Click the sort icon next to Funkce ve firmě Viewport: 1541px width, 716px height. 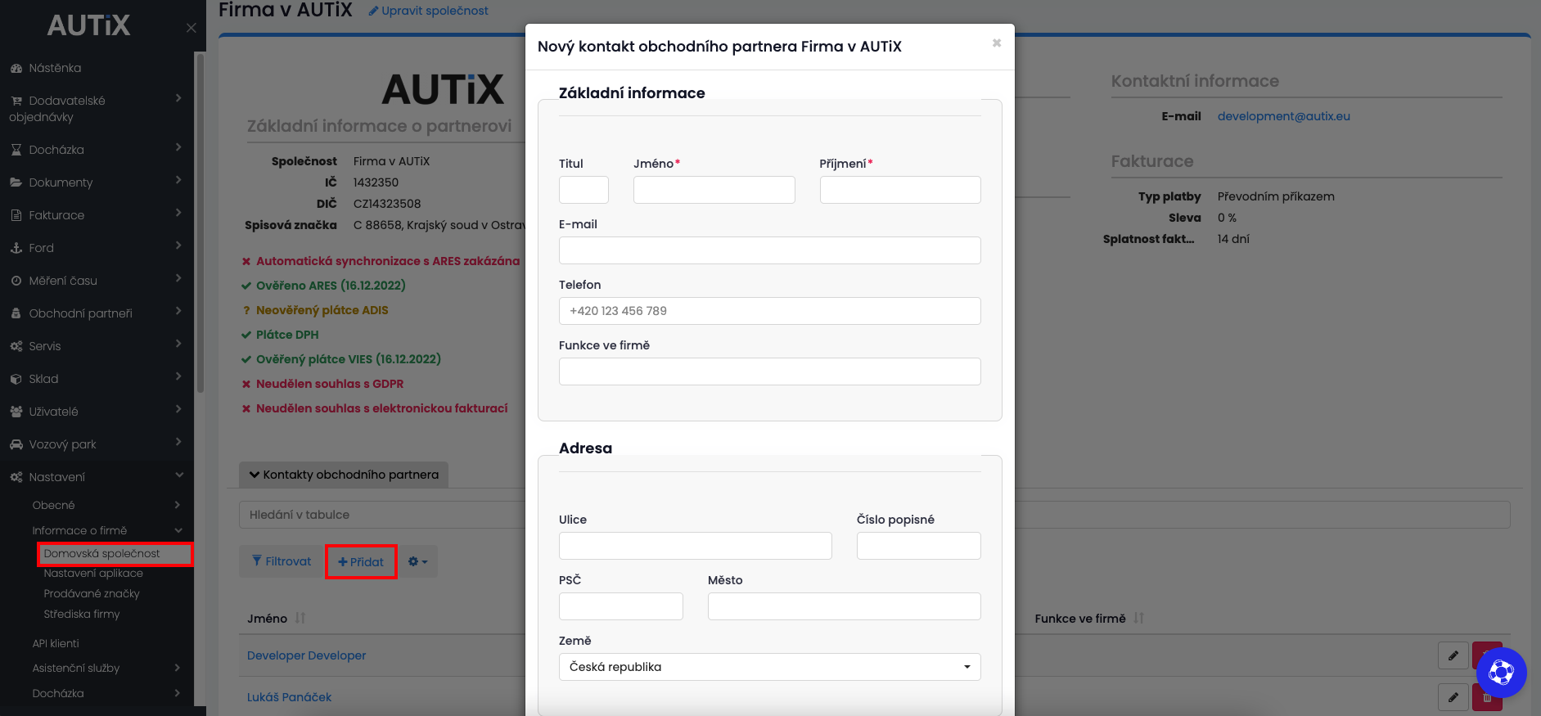(x=1138, y=619)
